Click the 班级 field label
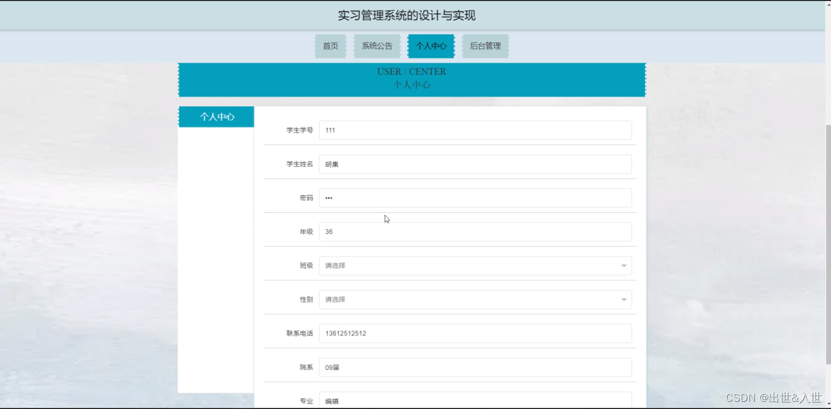Image resolution: width=831 pixels, height=409 pixels. (x=307, y=266)
